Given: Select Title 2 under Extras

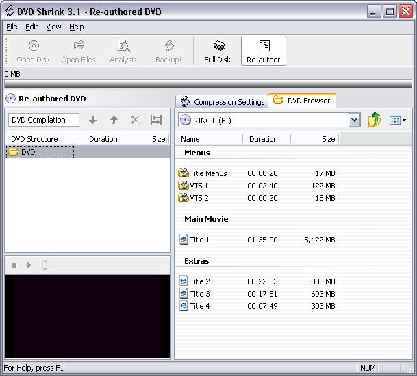Looking at the screenshot, I should tap(194, 281).
